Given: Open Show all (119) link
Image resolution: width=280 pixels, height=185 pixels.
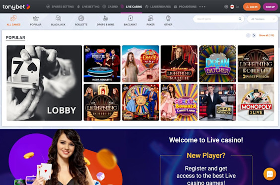Looking at the screenshot, I should tap(267, 35).
